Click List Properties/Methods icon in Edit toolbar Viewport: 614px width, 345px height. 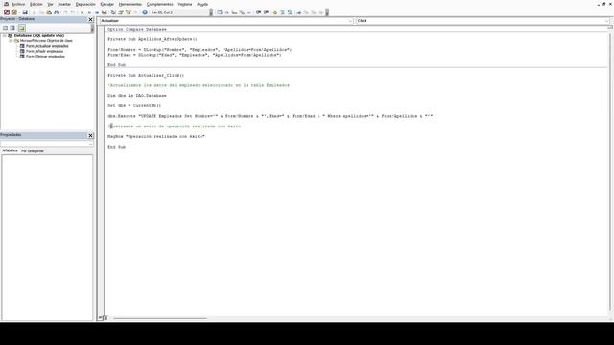(x=220, y=12)
